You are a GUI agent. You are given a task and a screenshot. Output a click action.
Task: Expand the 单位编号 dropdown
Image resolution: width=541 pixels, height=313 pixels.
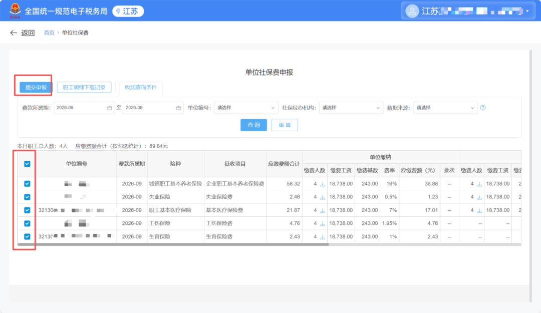[x=246, y=108]
